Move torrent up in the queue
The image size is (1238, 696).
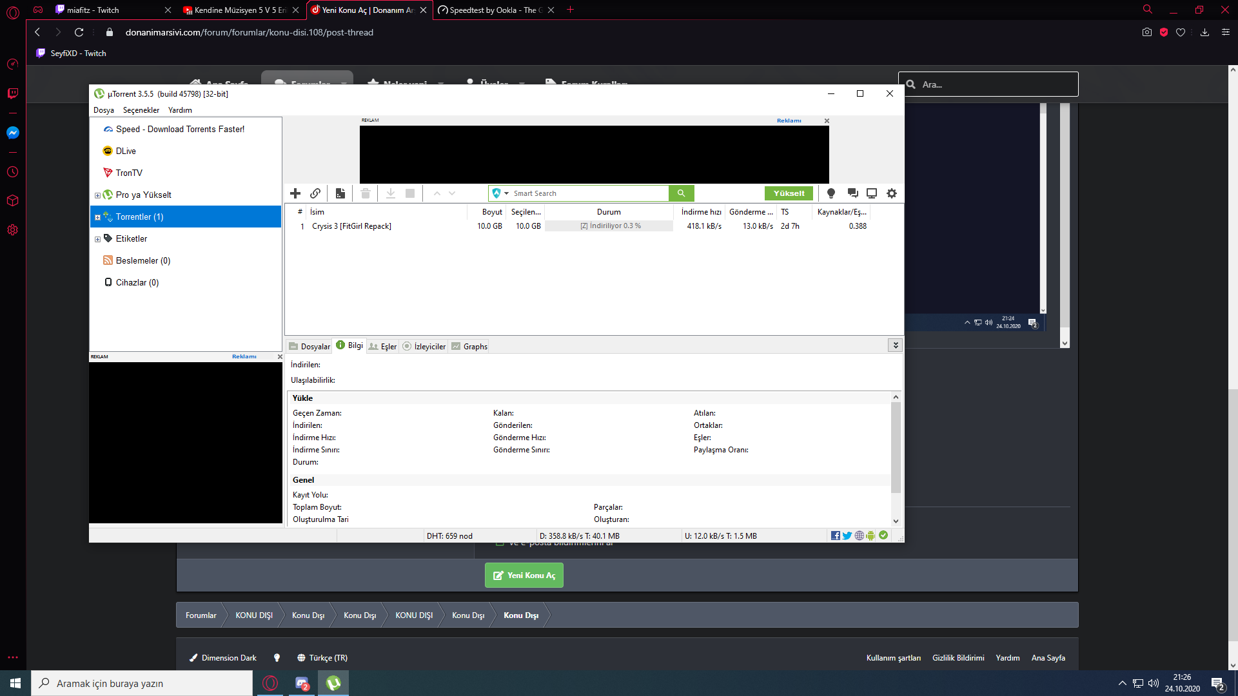pos(437,193)
